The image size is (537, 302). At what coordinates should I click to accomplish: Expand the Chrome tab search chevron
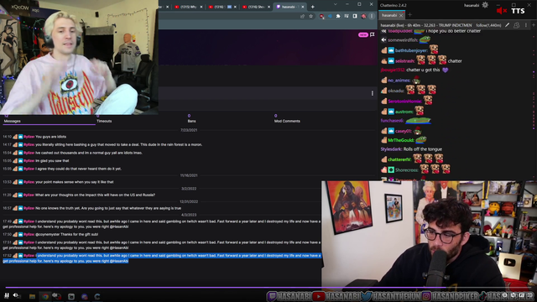[x=336, y=4]
